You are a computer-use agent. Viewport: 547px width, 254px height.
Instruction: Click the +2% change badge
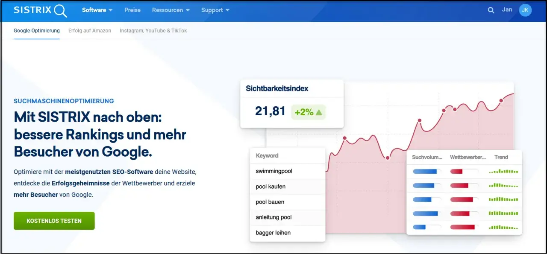click(308, 112)
